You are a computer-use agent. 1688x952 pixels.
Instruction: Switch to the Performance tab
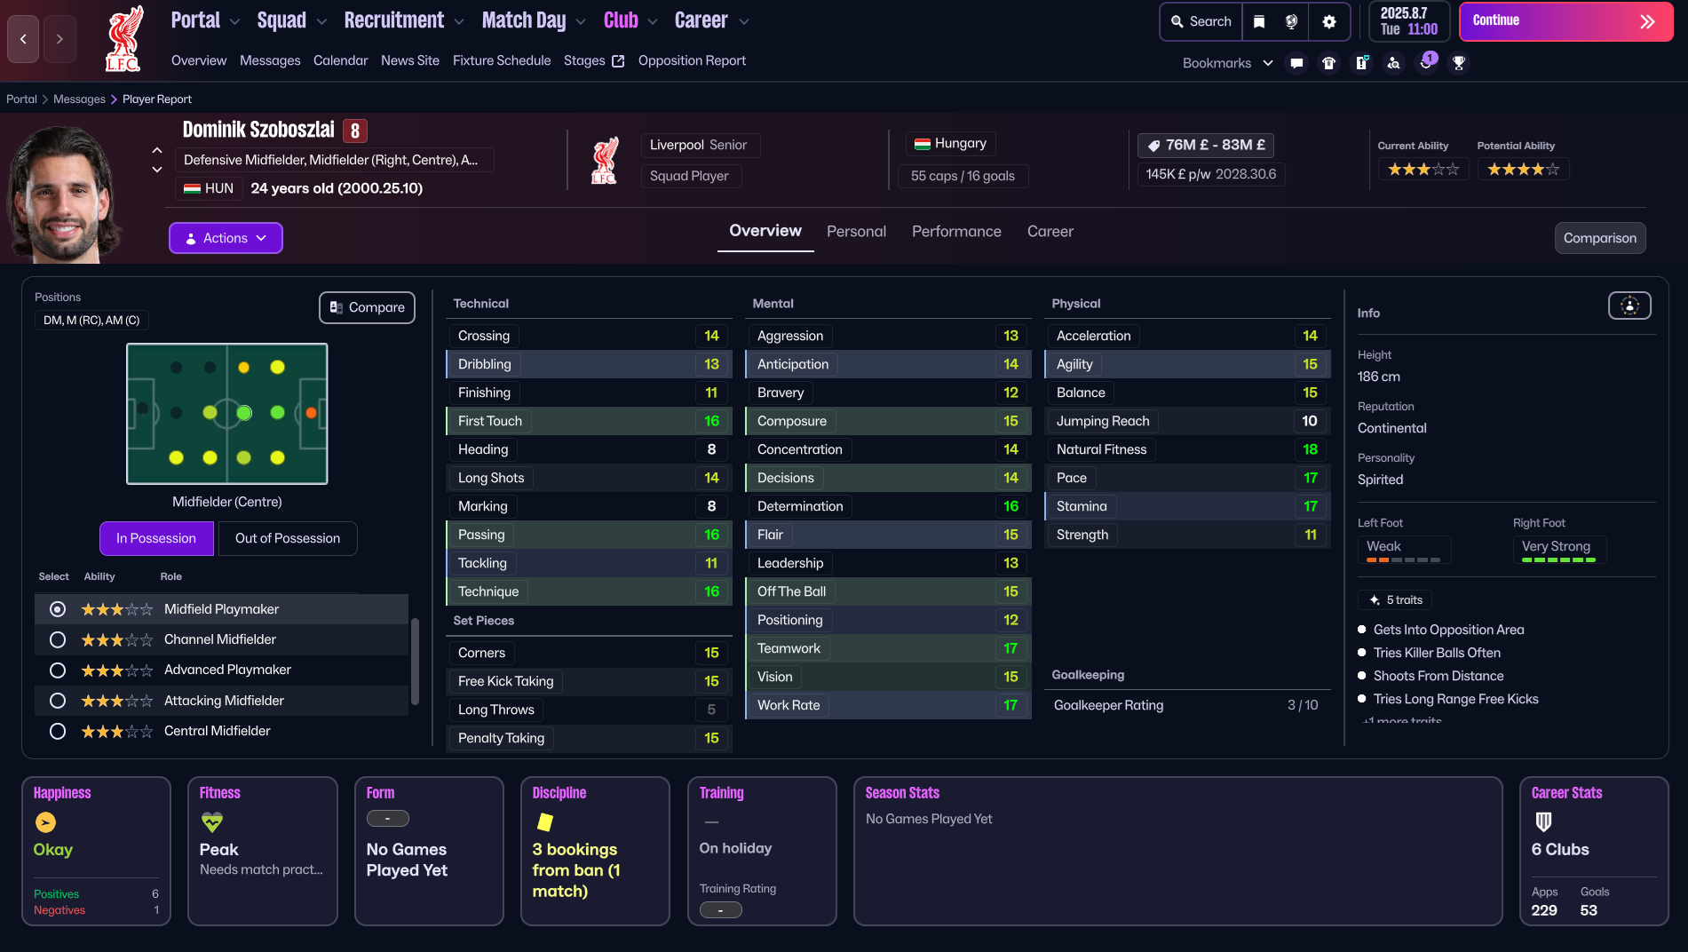tap(956, 231)
